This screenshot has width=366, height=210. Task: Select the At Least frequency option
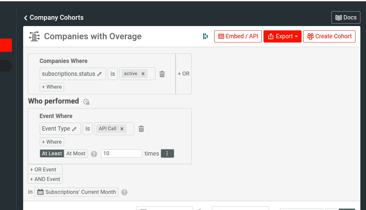point(52,153)
